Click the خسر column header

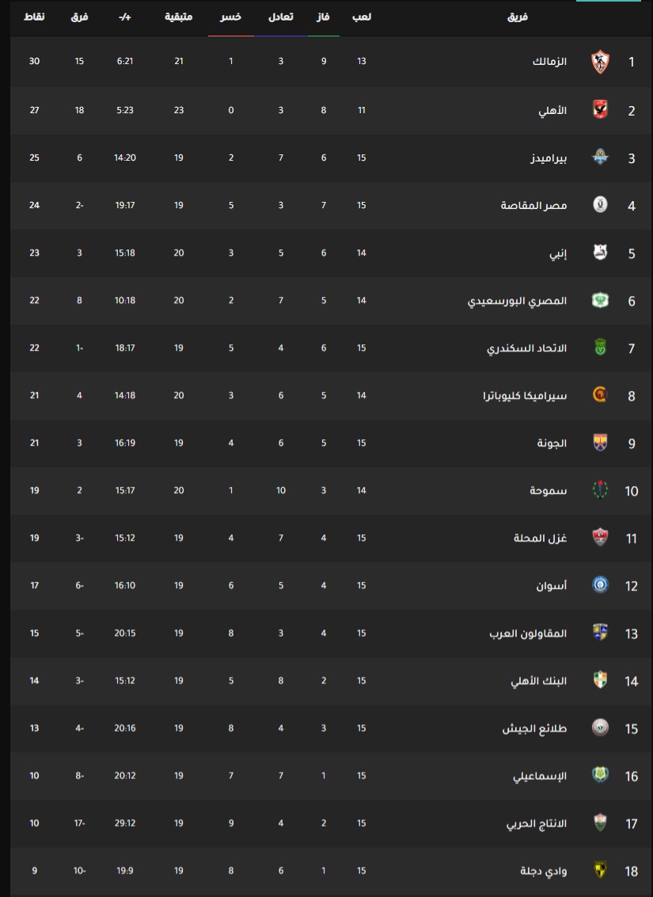point(230,17)
